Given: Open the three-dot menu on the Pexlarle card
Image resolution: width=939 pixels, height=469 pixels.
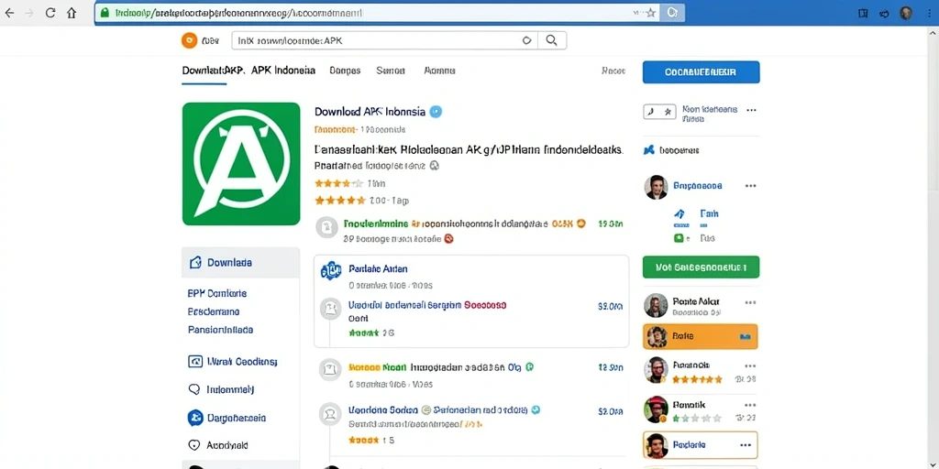Looking at the screenshot, I should click(746, 445).
